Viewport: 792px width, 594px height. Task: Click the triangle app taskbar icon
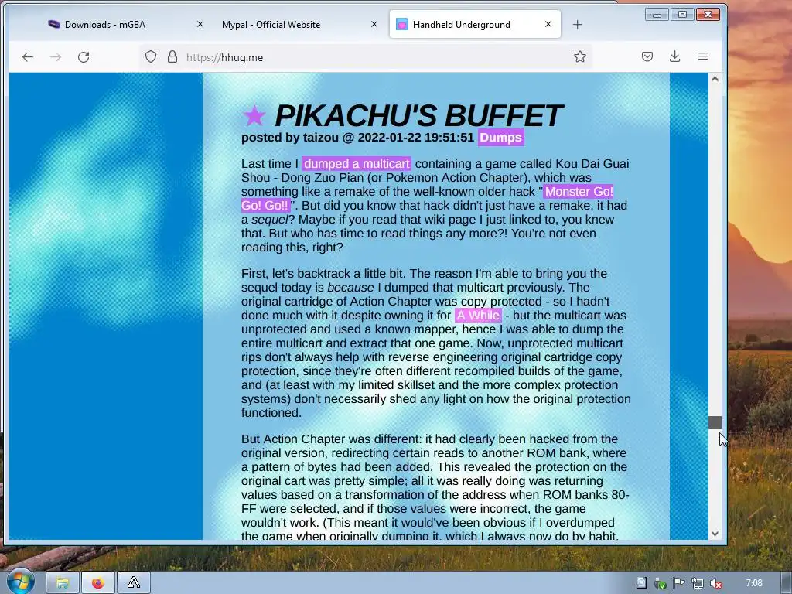[133, 583]
